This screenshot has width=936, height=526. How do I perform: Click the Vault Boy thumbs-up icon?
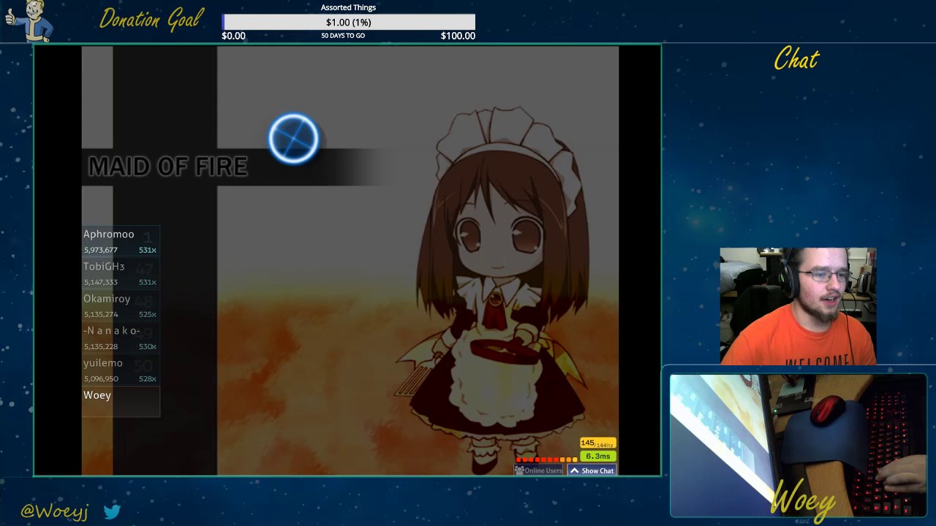(29, 21)
